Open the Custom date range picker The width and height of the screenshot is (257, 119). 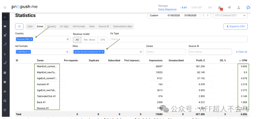coord(179,16)
